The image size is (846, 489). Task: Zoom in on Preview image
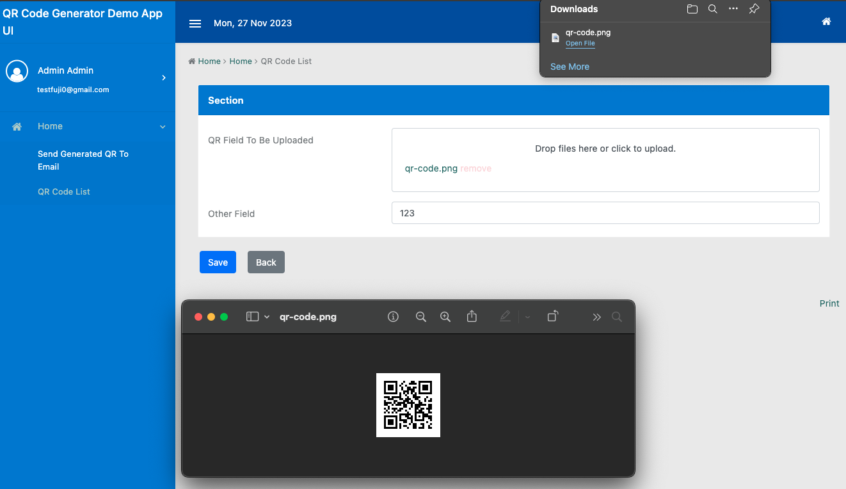(445, 317)
